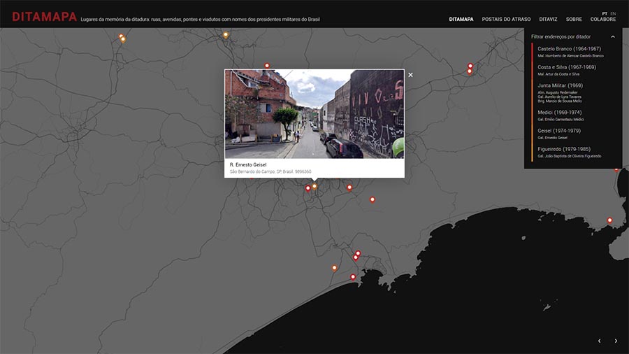
Task: Click the street view photo in popup
Action: tap(314, 113)
